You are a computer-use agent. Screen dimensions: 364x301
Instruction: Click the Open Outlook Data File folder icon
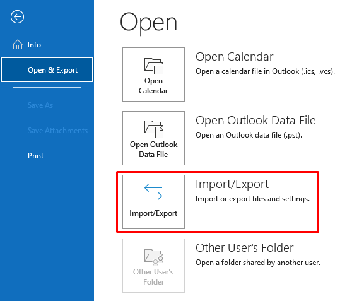click(154, 129)
